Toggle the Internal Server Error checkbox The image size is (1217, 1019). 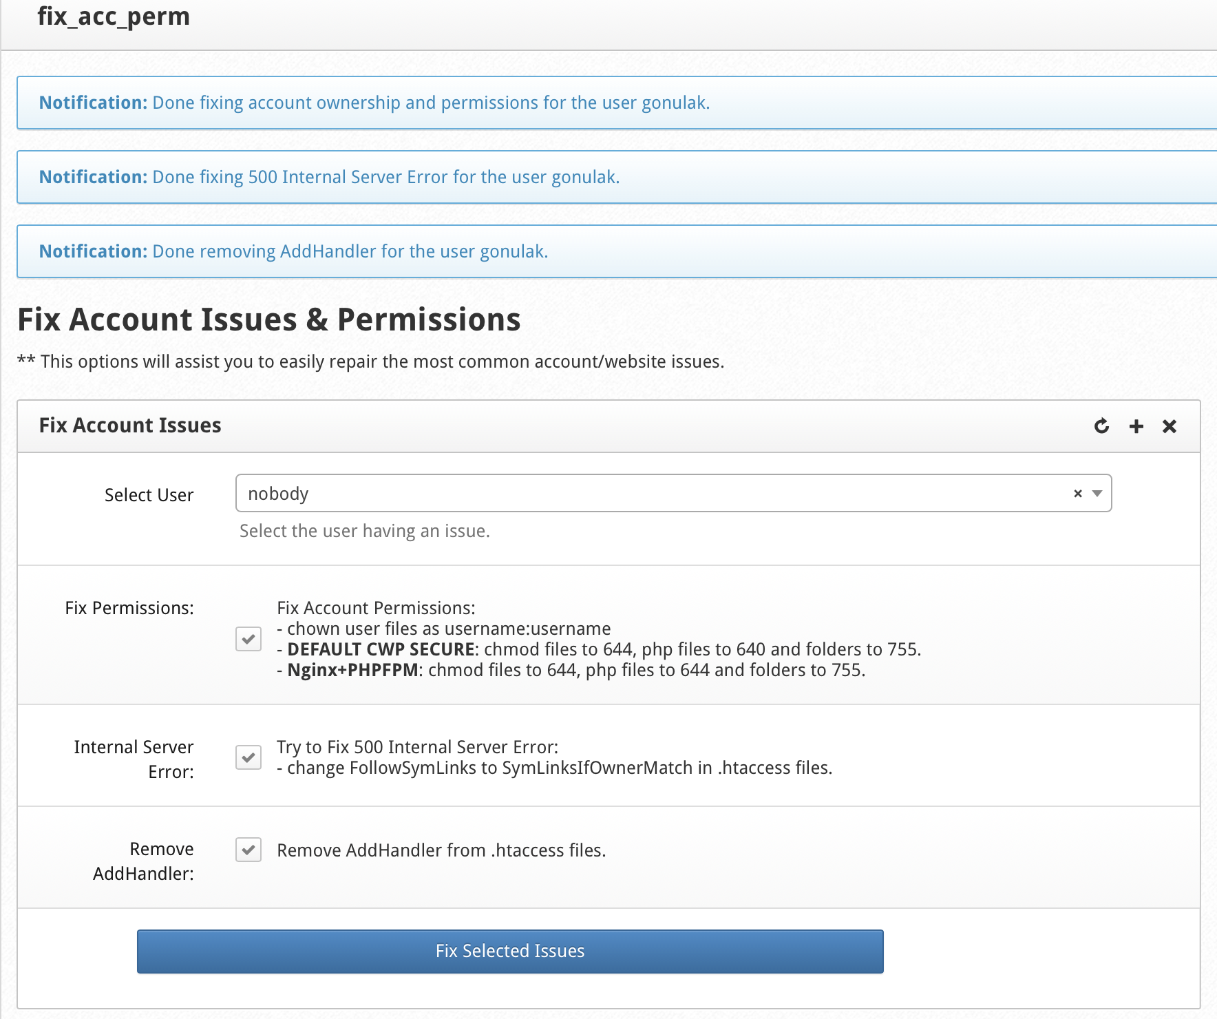(x=248, y=757)
